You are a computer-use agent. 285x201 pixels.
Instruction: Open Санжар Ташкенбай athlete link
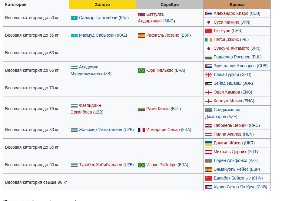pyautogui.click(x=98, y=18)
